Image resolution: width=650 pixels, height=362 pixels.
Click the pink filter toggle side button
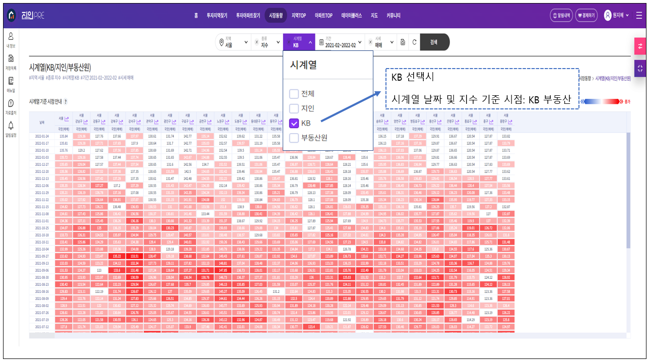coord(639,46)
